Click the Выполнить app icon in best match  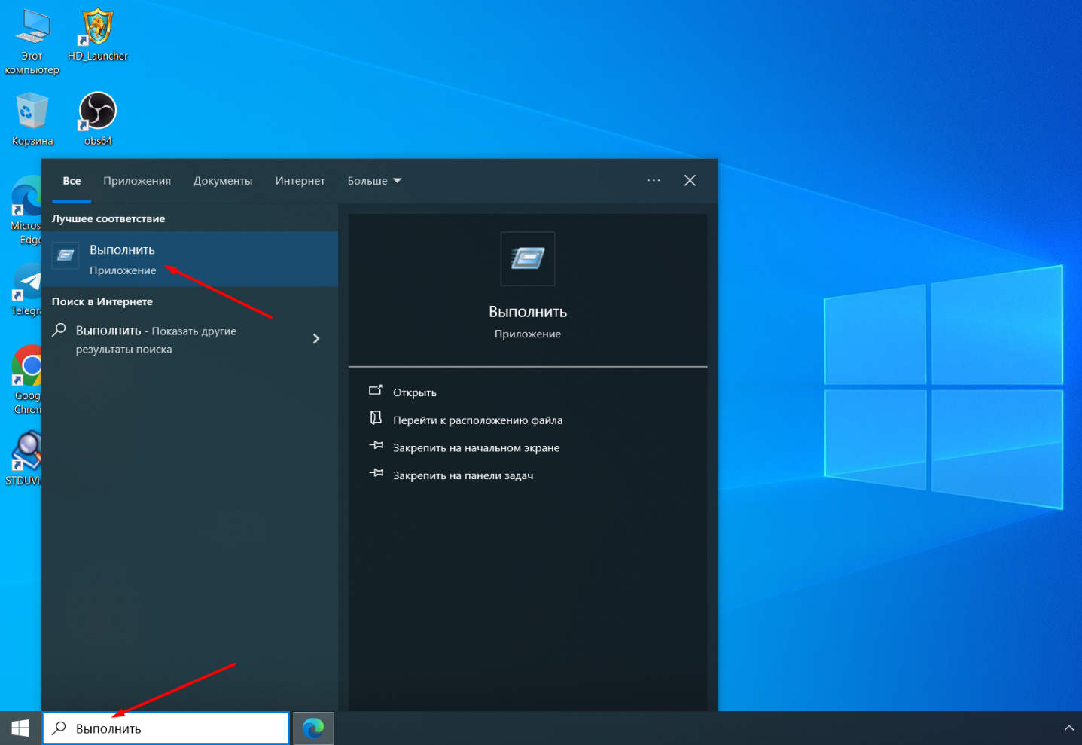66,256
